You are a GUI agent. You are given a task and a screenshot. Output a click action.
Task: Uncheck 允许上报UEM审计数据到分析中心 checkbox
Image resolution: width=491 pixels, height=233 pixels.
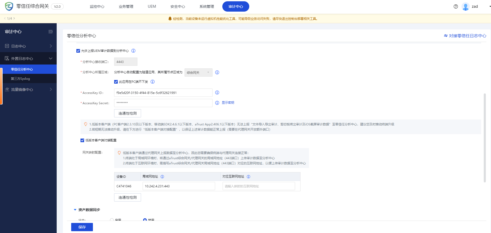[x=78, y=51]
